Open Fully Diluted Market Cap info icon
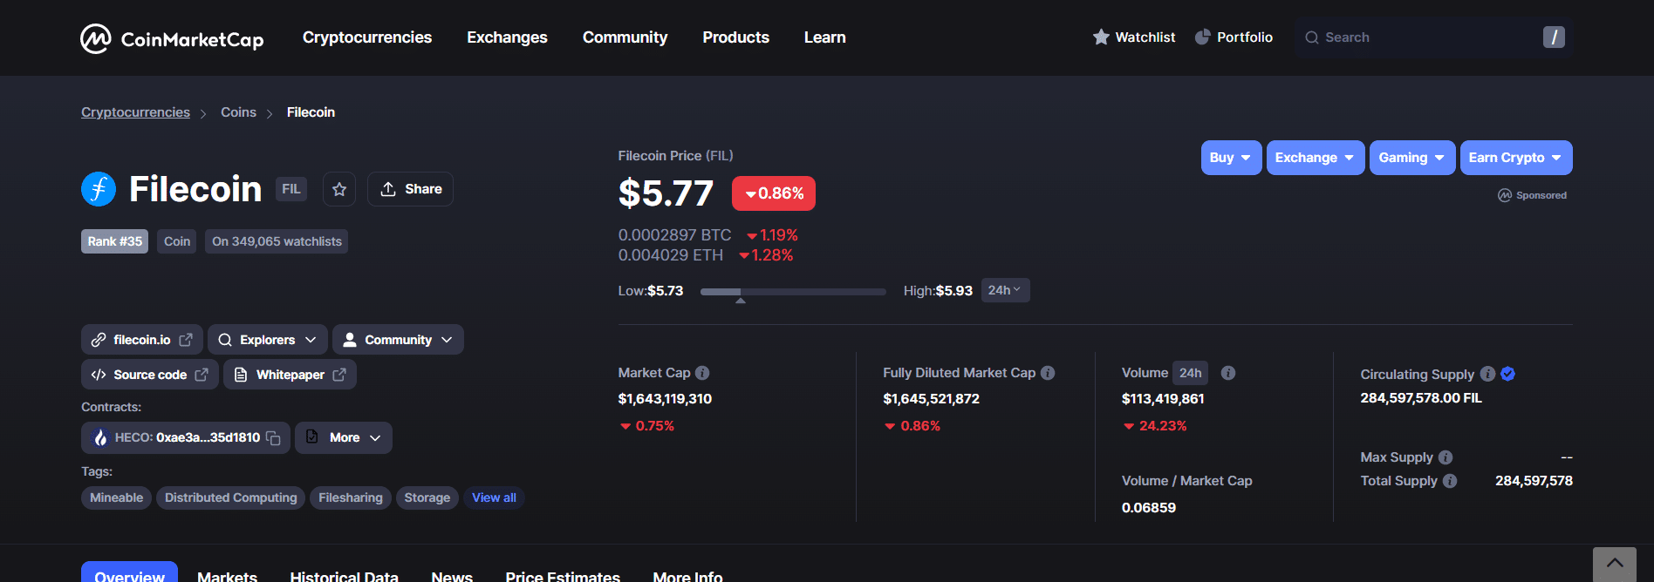Screen dimensions: 1654x582 (1048, 373)
